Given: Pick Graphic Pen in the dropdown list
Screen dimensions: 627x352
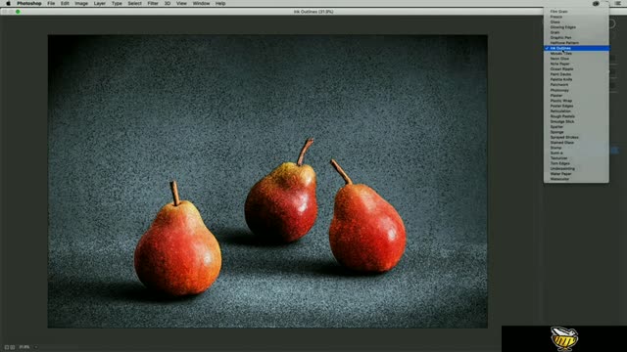Looking at the screenshot, I should point(576,37).
